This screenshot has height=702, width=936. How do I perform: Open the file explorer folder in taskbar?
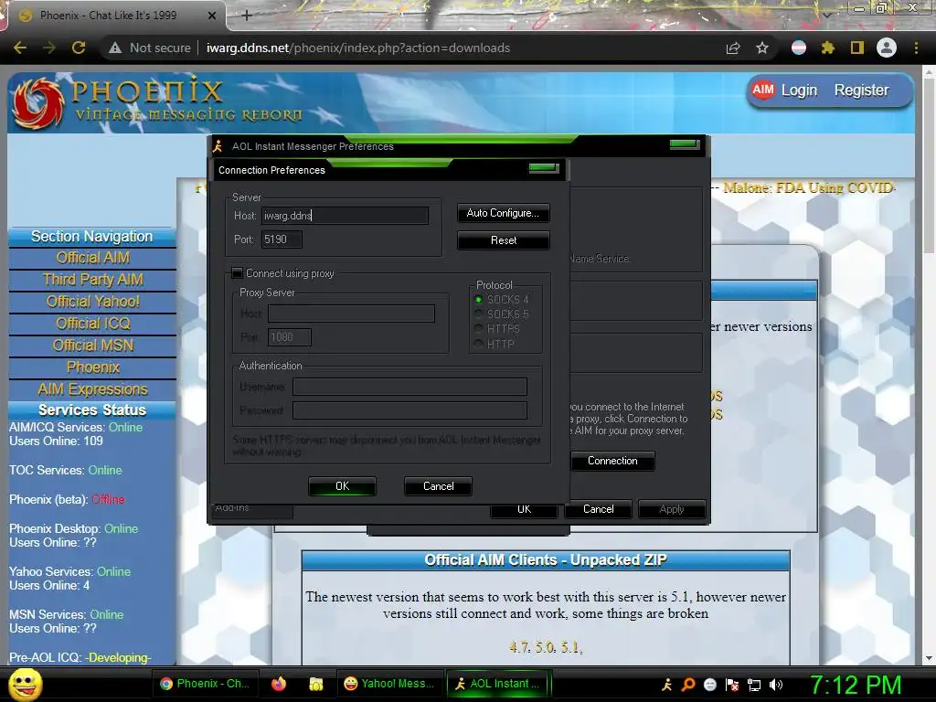click(x=315, y=684)
